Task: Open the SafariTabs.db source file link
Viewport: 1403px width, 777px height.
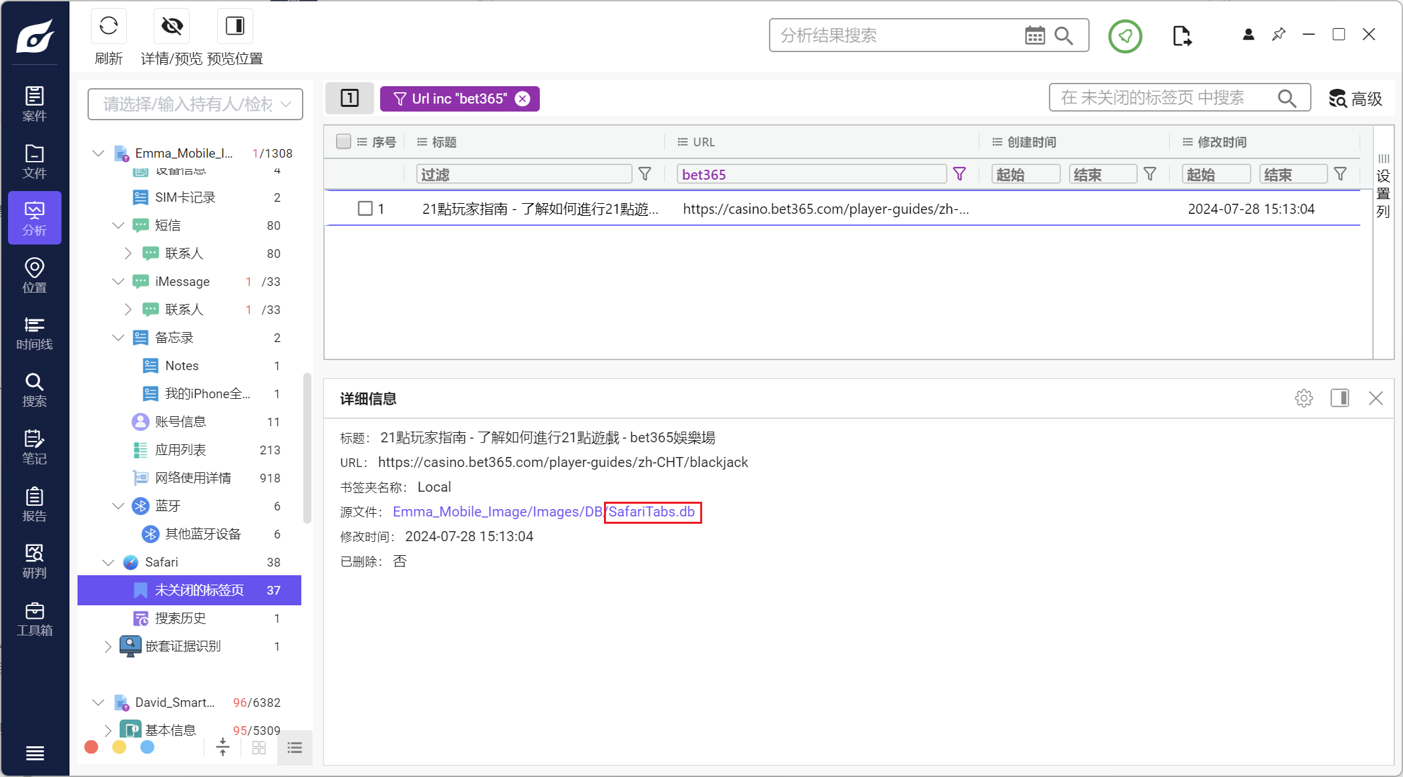Action: 651,512
